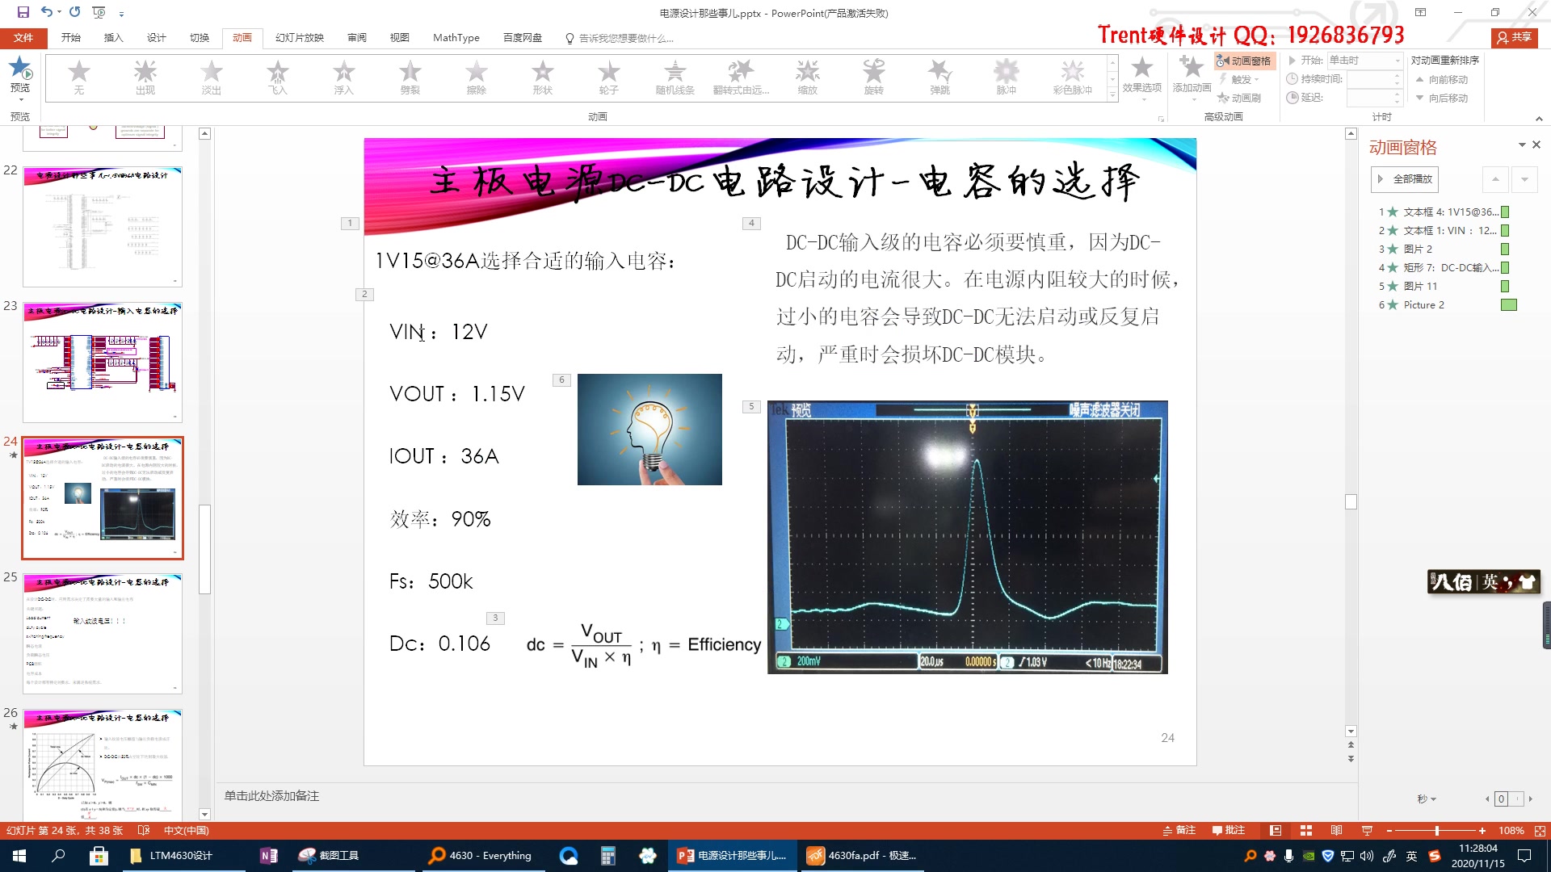
Task: Toggle 批注 comments in status bar
Action: tap(1229, 831)
